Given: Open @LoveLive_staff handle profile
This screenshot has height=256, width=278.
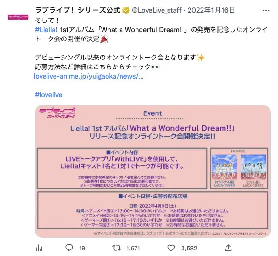Looking at the screenshot, I should (157, 10).
